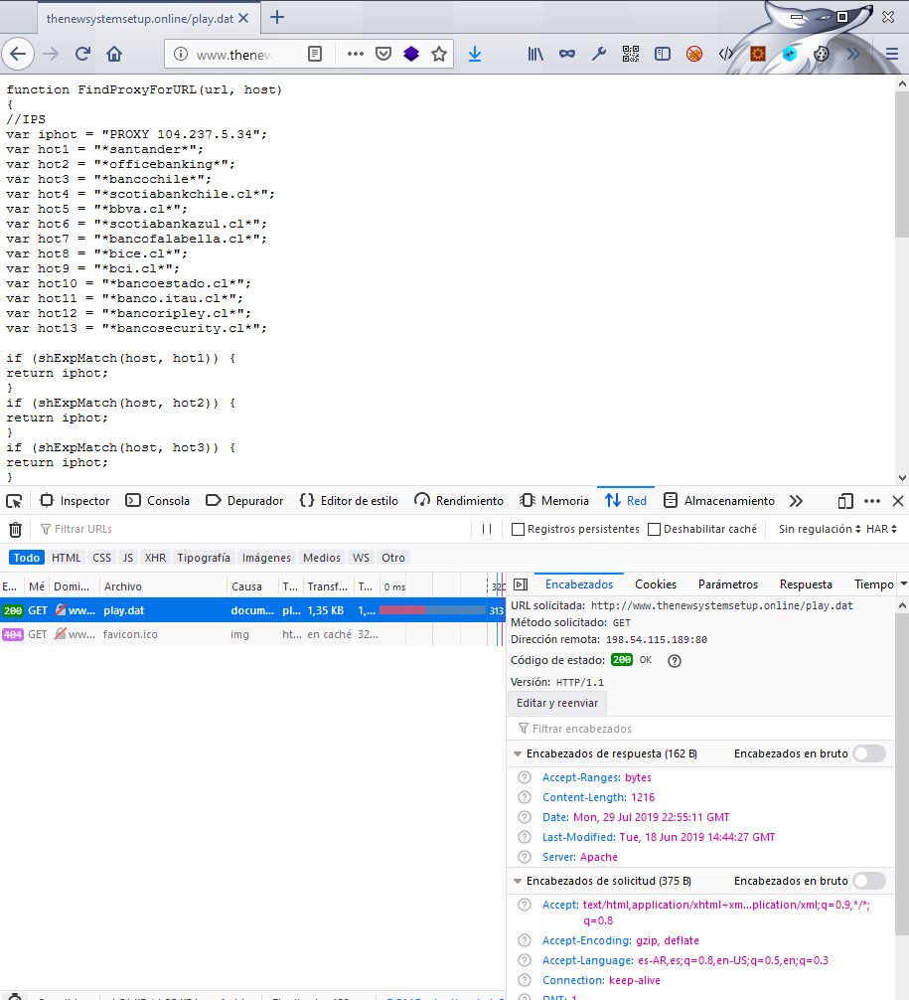Filter network requests by CSS
Viewport: 909px width, 1000px height.
(x=102, y=558)
